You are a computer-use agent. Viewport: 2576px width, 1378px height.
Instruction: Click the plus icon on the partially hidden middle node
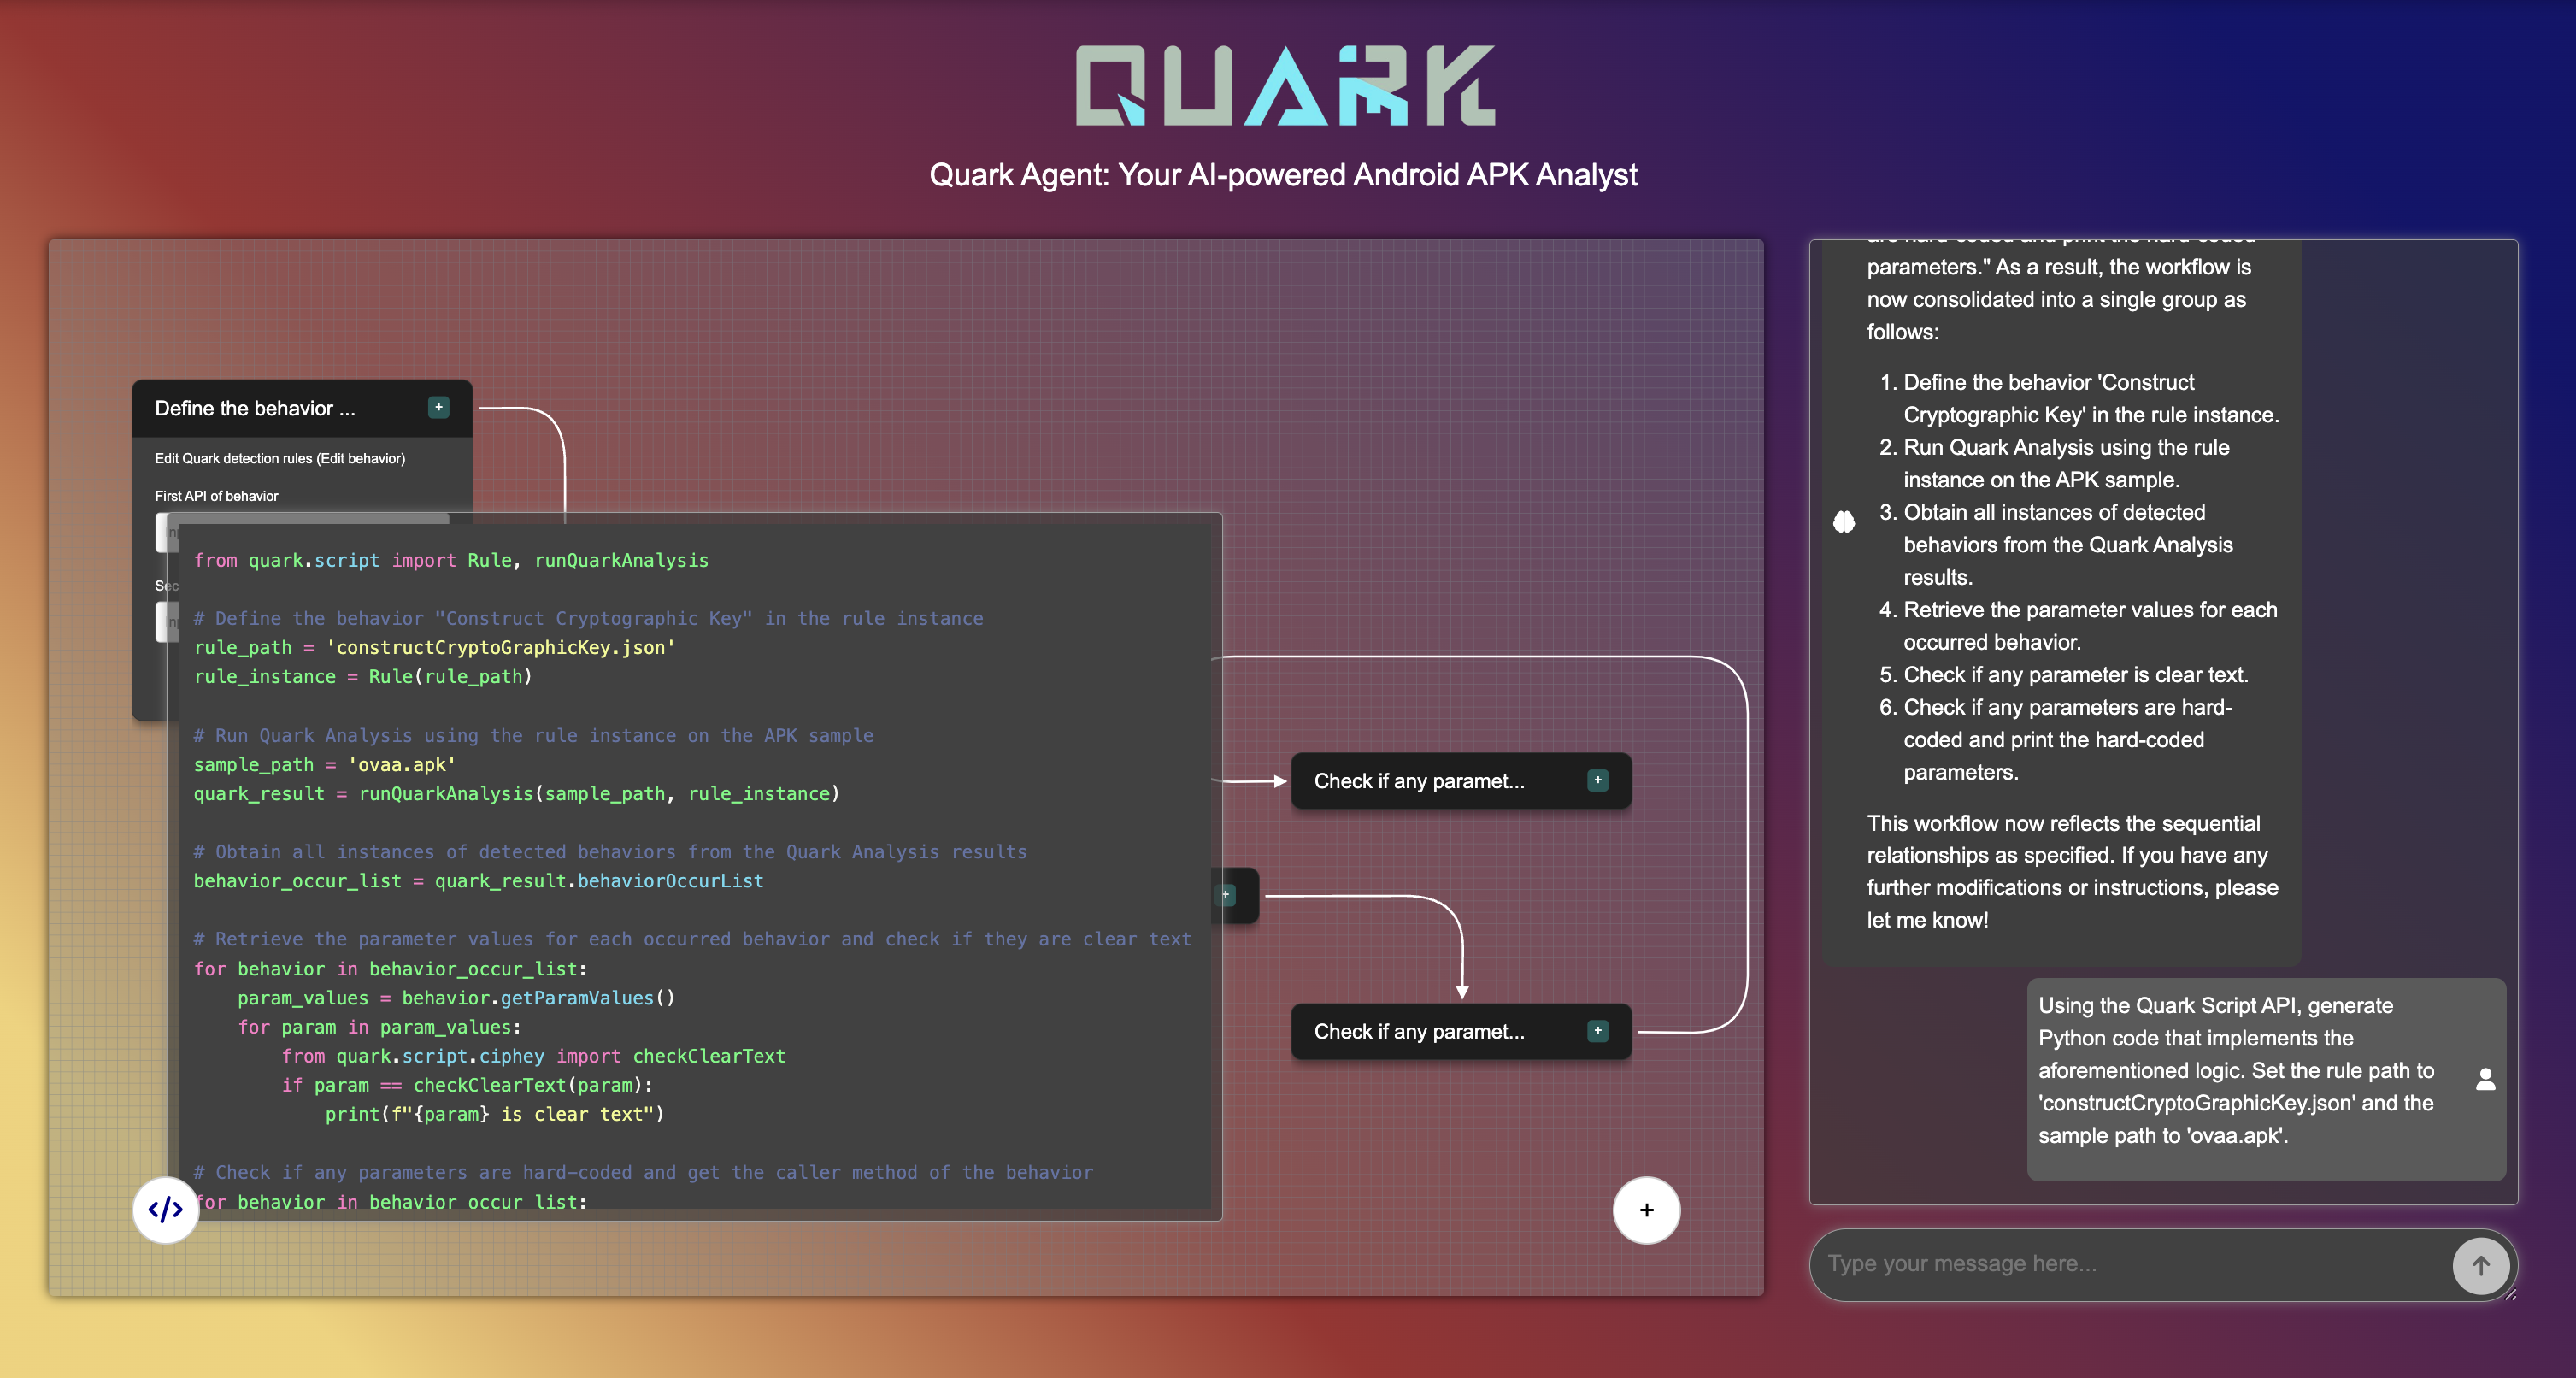1225,895
